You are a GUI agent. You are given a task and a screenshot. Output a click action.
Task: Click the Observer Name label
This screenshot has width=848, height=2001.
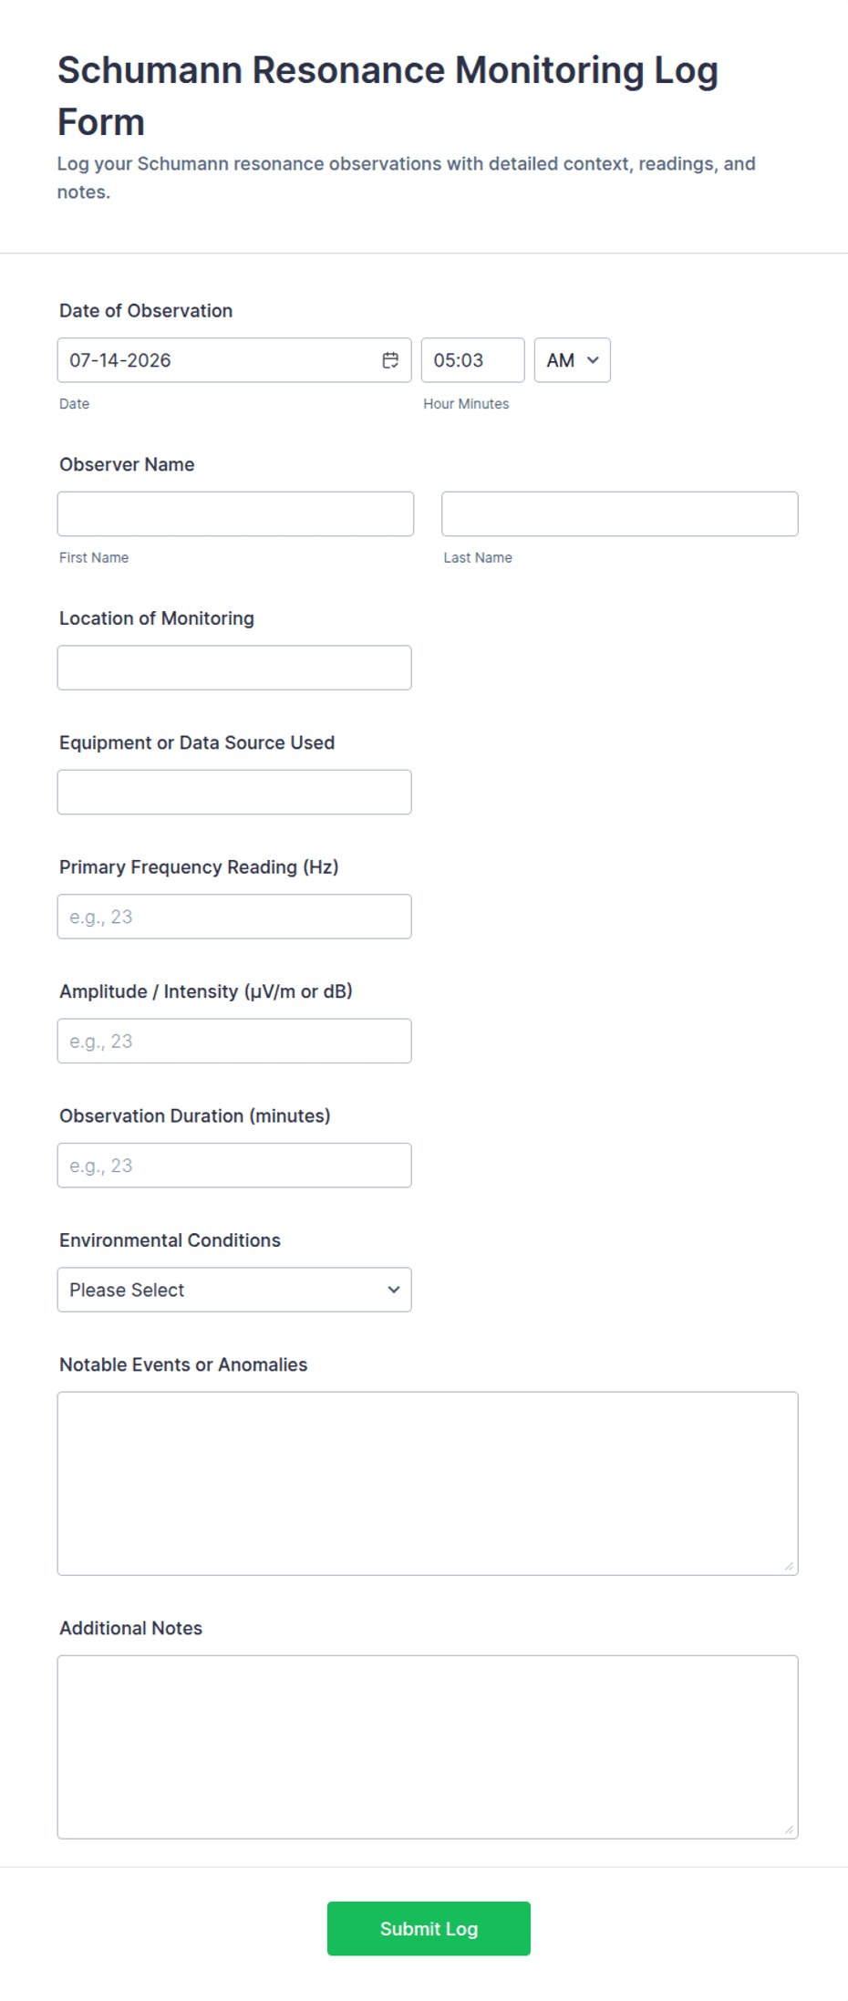(x=127, y=464)
